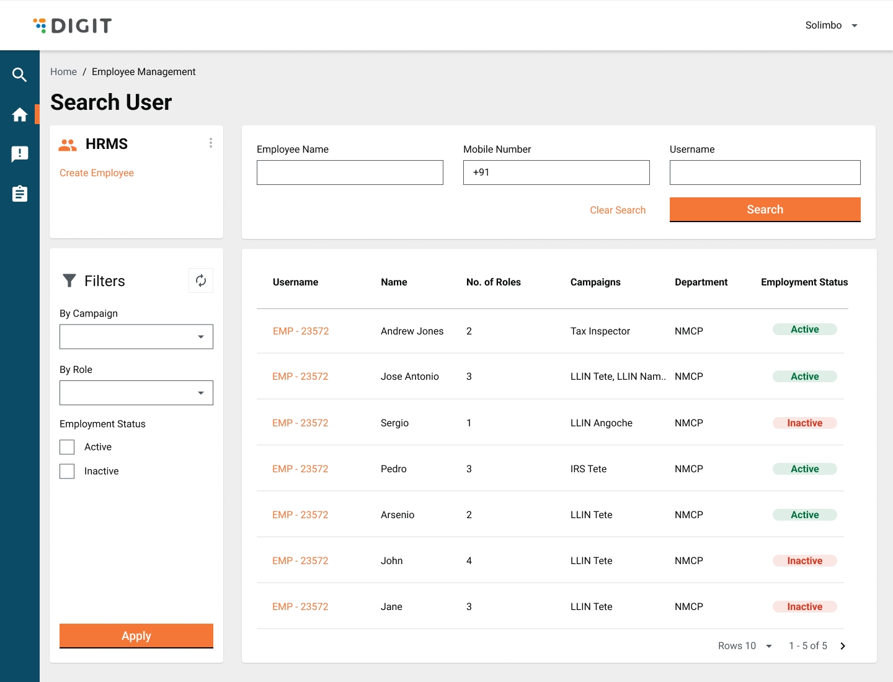This screenshot has width=893, height=682.
Task: Open the Home icon in sidebar
Action: [19, 115]
